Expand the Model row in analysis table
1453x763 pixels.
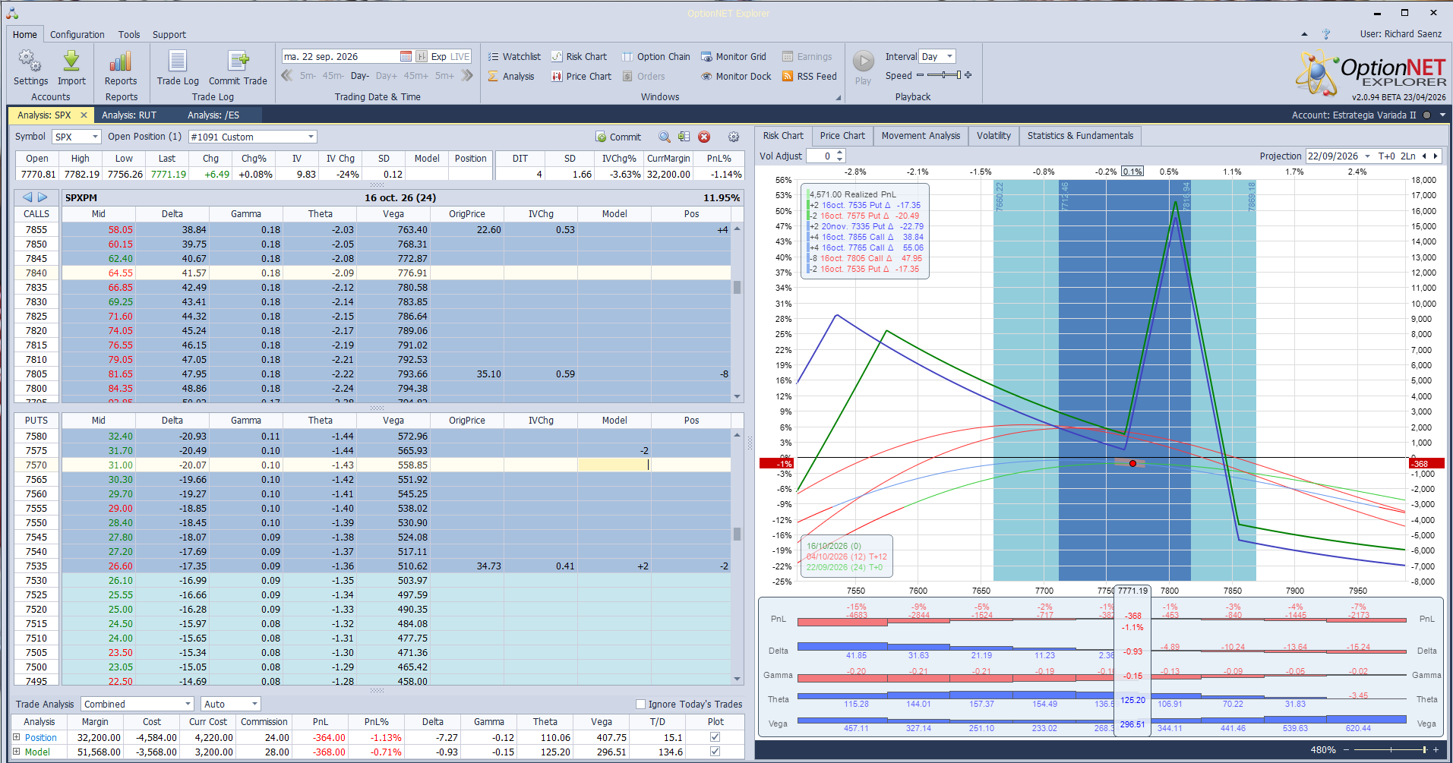[17, 752]
